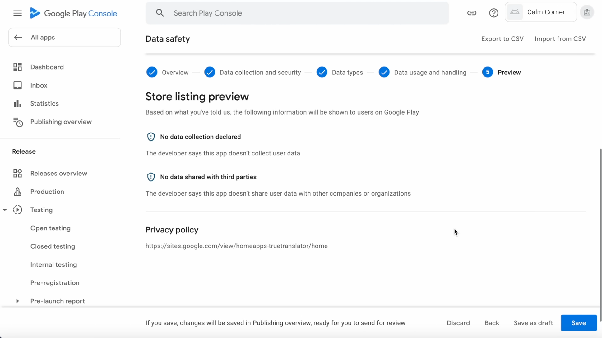
Task: Open the Calm Corner app selector
Action: click(x=540, y=12)
